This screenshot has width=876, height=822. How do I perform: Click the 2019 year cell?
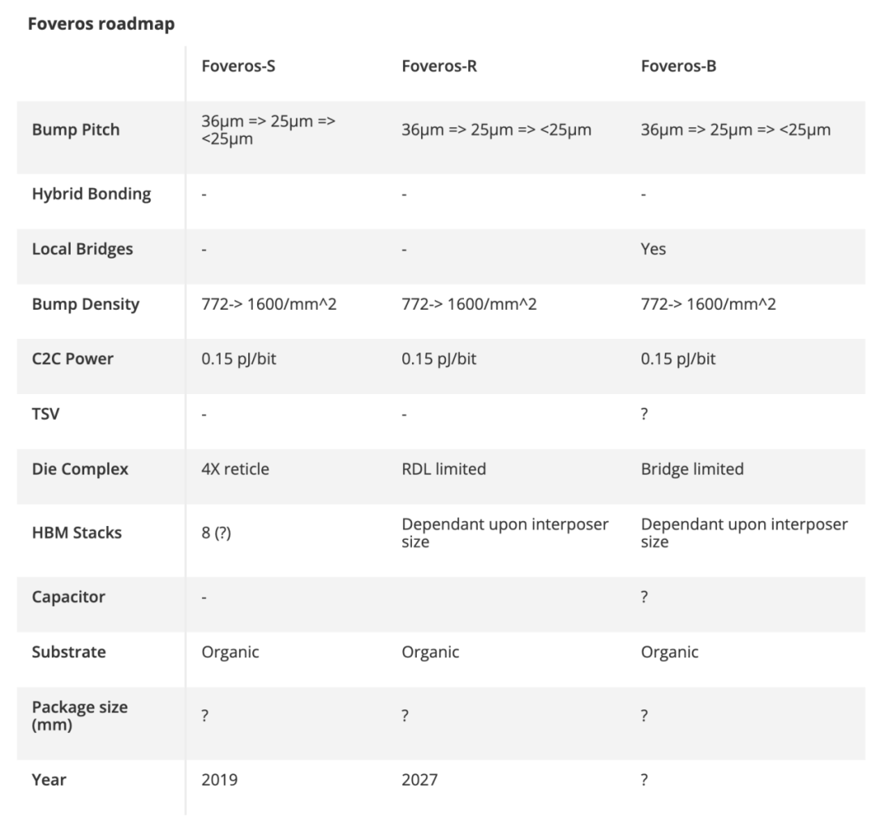(220, 780)
